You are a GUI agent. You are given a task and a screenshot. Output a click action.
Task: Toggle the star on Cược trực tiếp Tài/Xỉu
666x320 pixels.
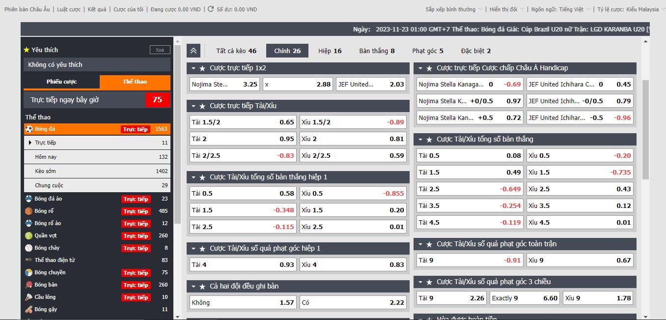click(x=202, y=106)
